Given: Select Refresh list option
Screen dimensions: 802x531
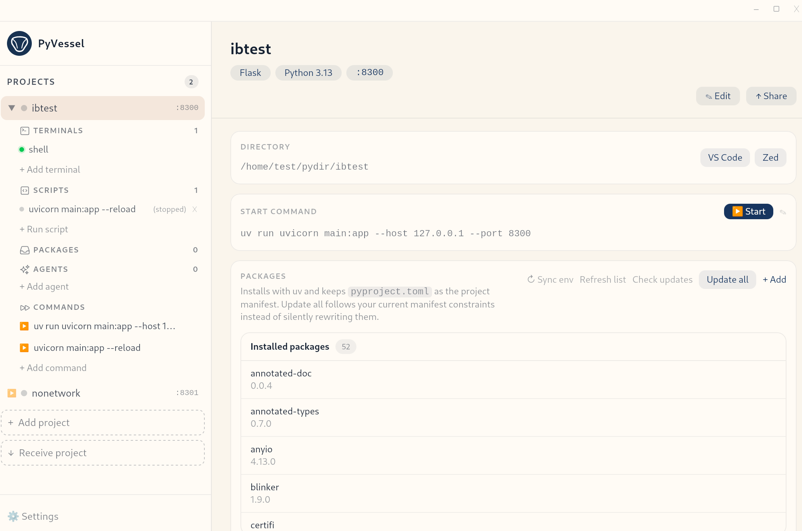Looking at the screenshot, I should (602, 279).
